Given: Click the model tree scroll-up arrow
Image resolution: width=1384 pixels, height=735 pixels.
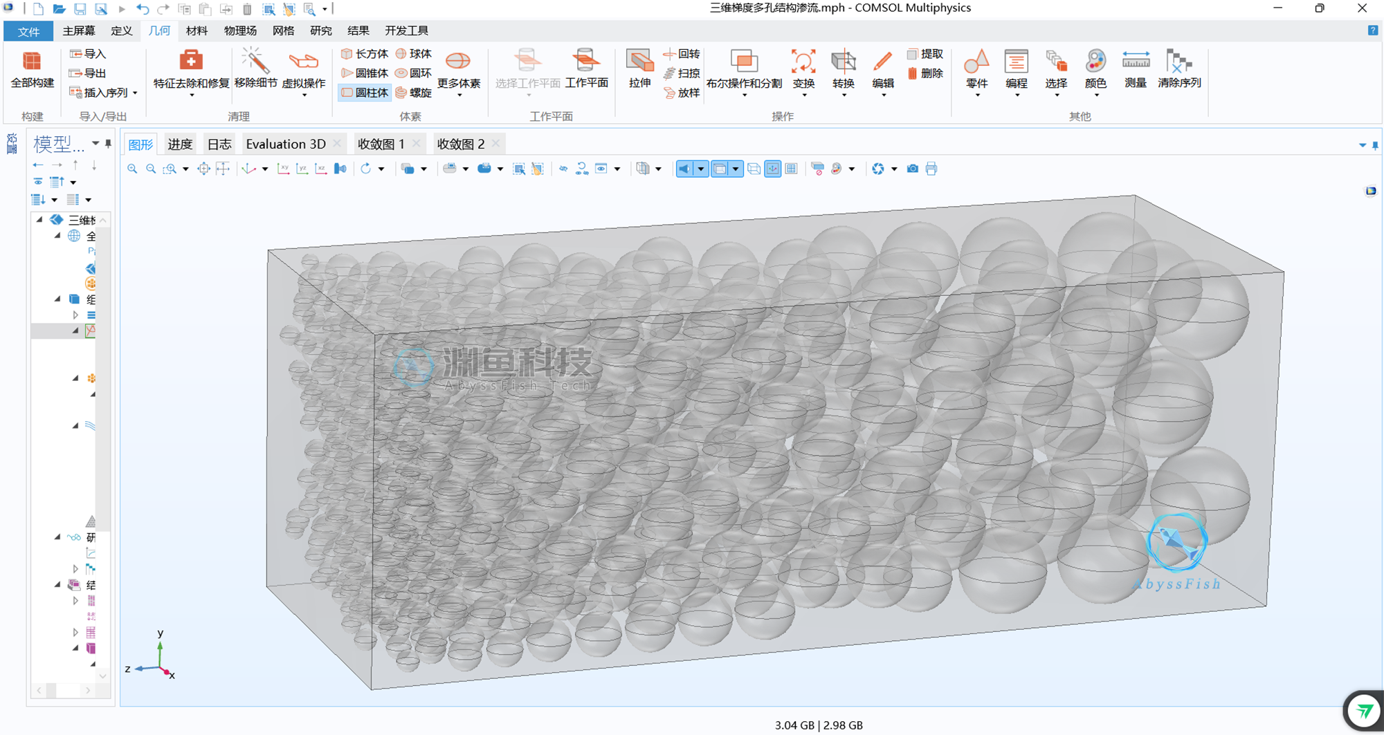Looking at the screenshot, I should point(103,220).
